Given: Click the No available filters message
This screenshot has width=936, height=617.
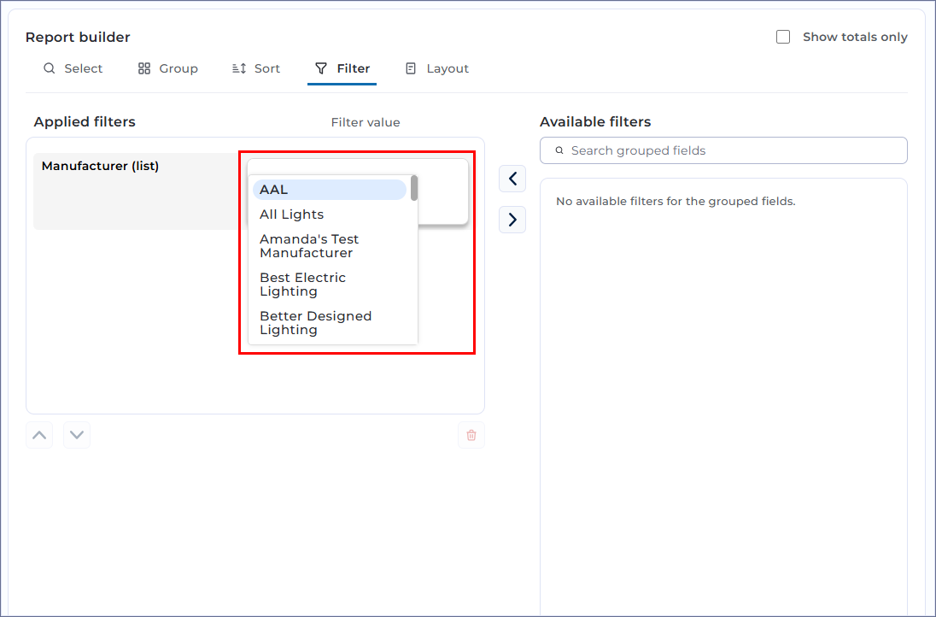Looking at the screenshot, I should (676, 202).
